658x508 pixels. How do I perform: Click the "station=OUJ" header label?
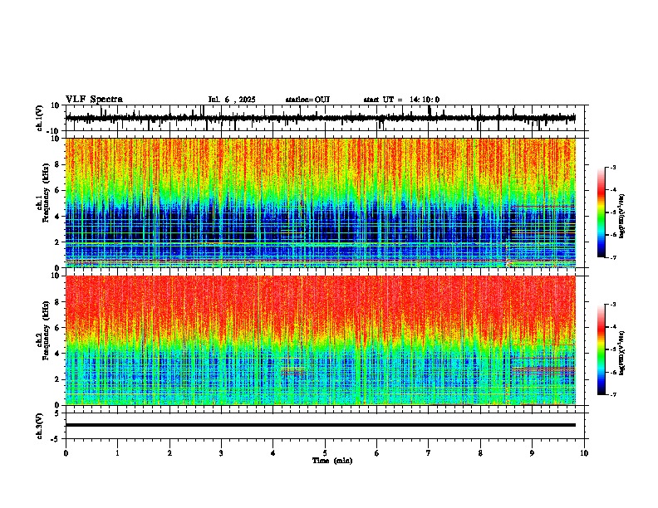[x=307, y=100]
